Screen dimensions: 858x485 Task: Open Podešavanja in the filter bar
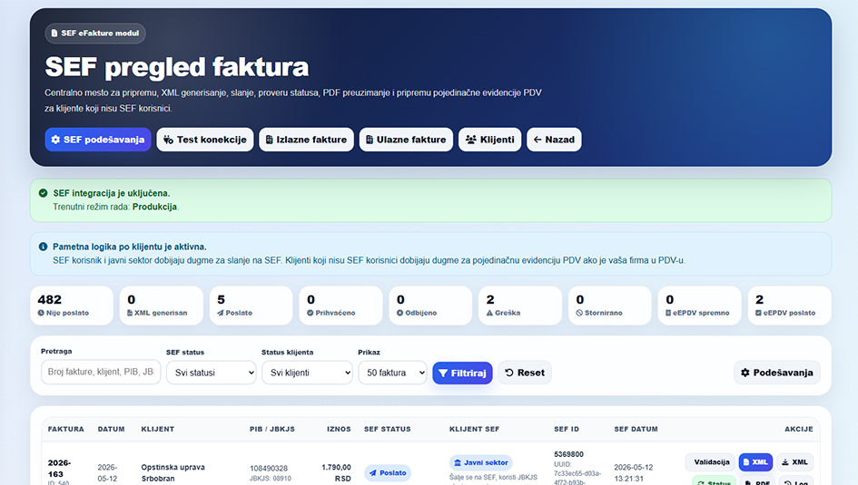coord(777,373)
